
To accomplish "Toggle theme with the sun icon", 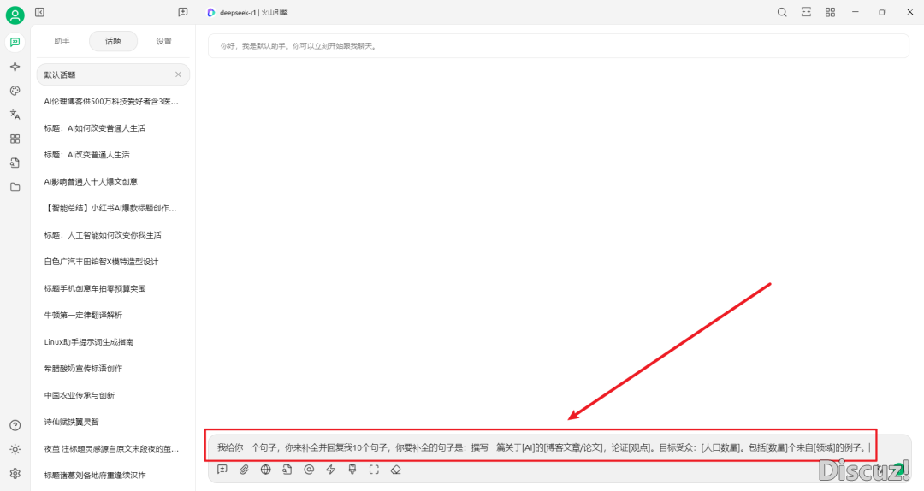I will [x=15, y=449].
